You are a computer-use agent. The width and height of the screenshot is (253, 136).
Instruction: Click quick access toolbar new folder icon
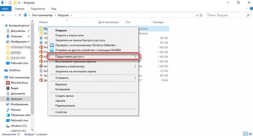coord(15,3)
